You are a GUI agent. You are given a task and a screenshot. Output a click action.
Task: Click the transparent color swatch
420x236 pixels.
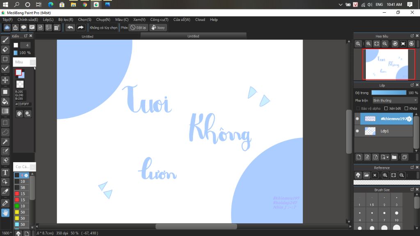(x=20, y=84)
